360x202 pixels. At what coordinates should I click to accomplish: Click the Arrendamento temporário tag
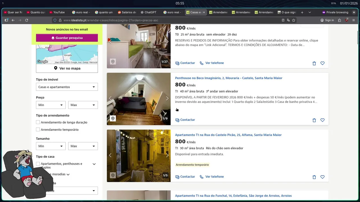click(192, 165)
